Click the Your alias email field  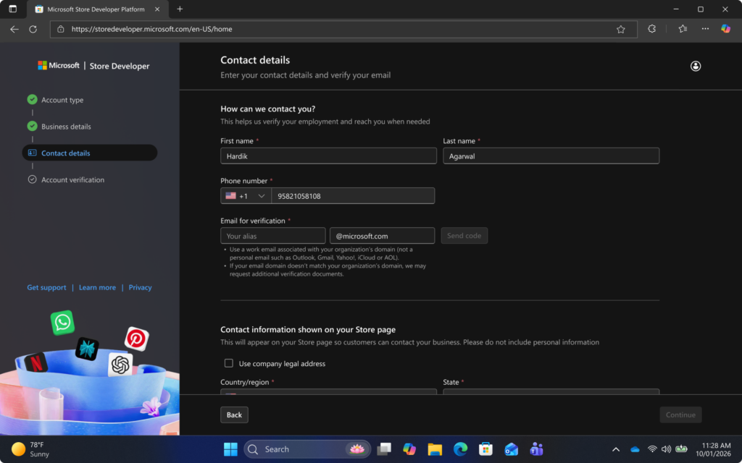[x=273, y=236]
